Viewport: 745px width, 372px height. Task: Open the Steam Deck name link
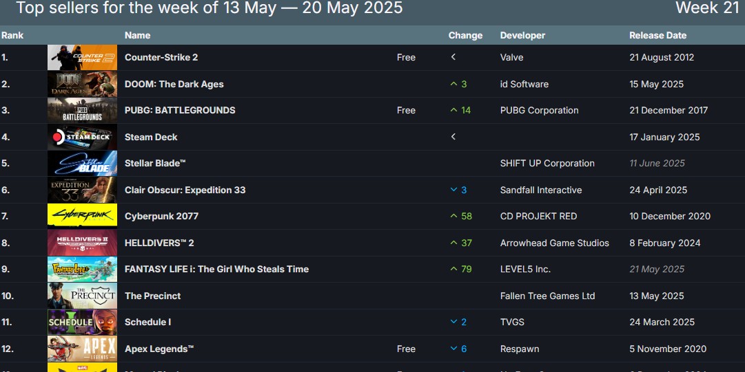pos(151,137)
